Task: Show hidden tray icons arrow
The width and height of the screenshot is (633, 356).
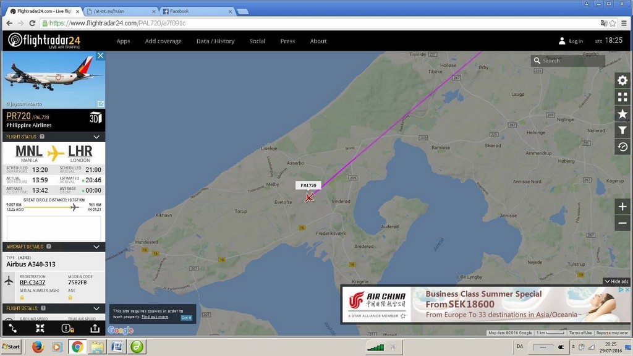Action: [573, 347]
